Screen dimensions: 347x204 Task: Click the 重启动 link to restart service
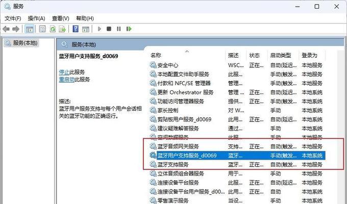pos(67,80)
